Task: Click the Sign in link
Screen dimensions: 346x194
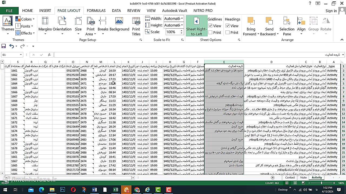Action: [331, 11]
